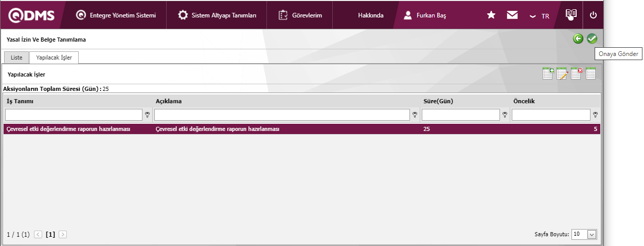644x246 pixels.
Task: Sort by Süre(Gün) column header
Action: tap(438, 101)
